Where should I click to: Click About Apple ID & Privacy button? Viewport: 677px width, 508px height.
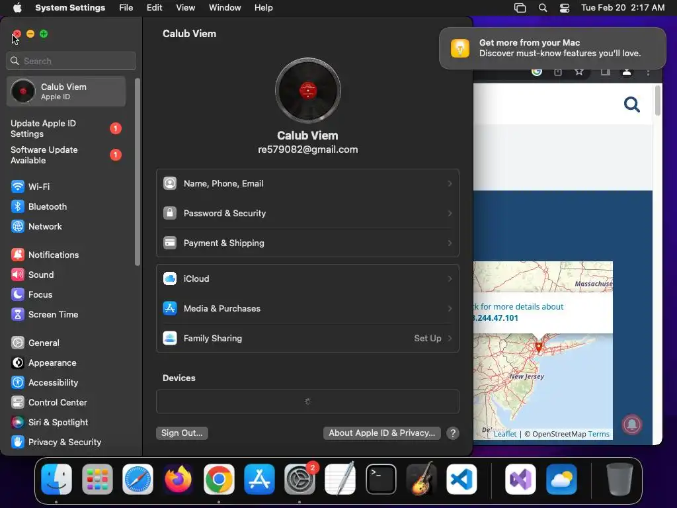click(x=381, y=433)
